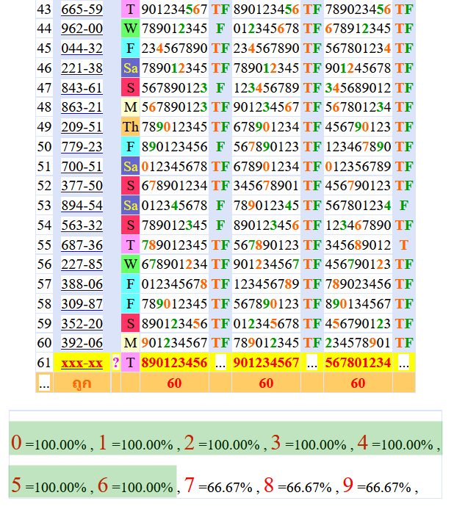This screenshot has width=454, height=509.
Task: Click the 0 =100.00% highlighted statistic
Action: point(50,444)
